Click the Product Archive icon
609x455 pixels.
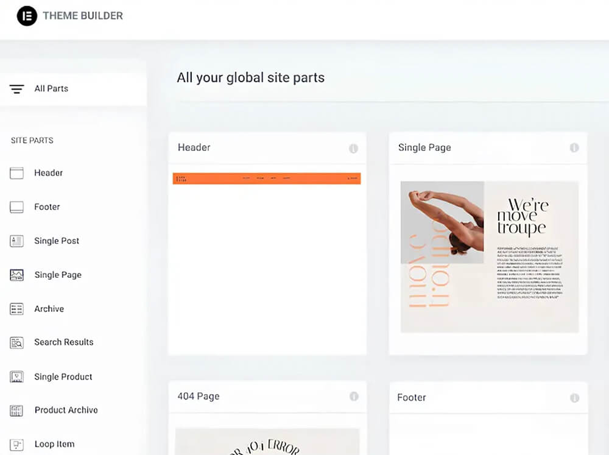pos(16,411)
